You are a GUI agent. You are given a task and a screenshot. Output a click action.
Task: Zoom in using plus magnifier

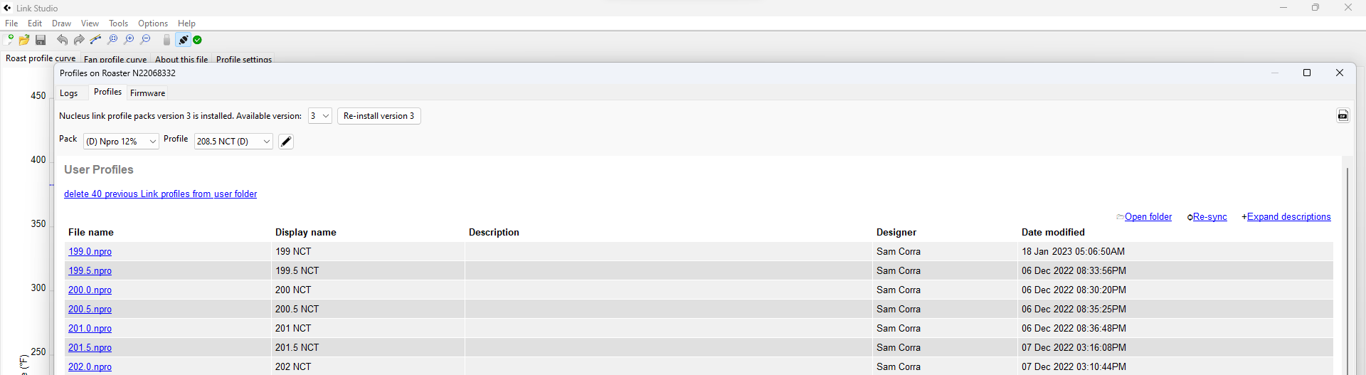129,40
